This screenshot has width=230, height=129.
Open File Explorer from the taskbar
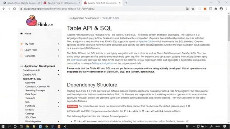tap(28, 126)
